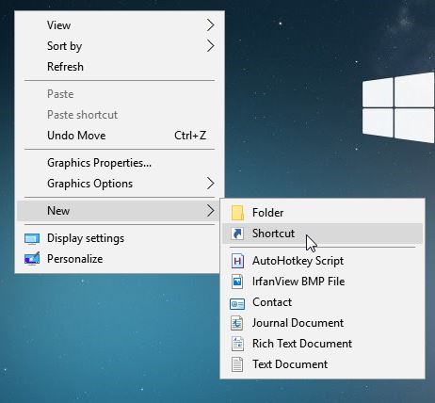Click the Shortcut arrow icon
This screenshot has width=435, height=403.
(x=237, y=234)
